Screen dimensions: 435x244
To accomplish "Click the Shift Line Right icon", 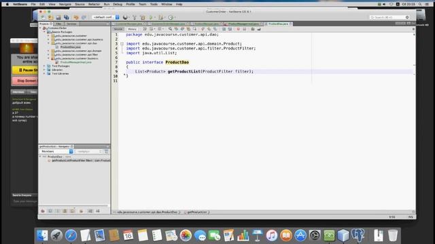I will [x=230, y=29].
